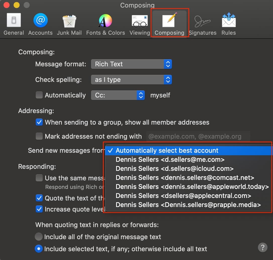Select the Composing pencil icon
273x260 pixels.
coord(169,21)
